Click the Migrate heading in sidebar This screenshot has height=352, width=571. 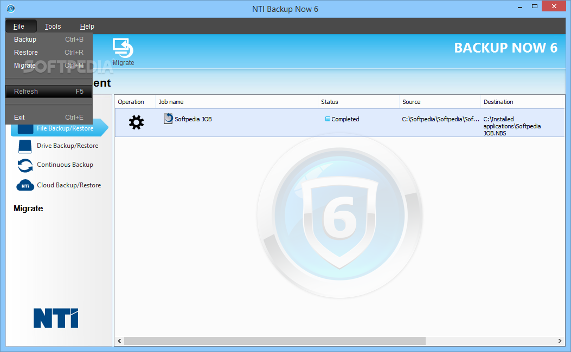tap(28, 208)
